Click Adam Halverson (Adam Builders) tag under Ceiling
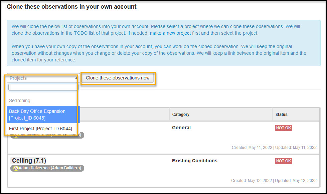The width and height of the screenshot is (327, 194). click(50, 168)
